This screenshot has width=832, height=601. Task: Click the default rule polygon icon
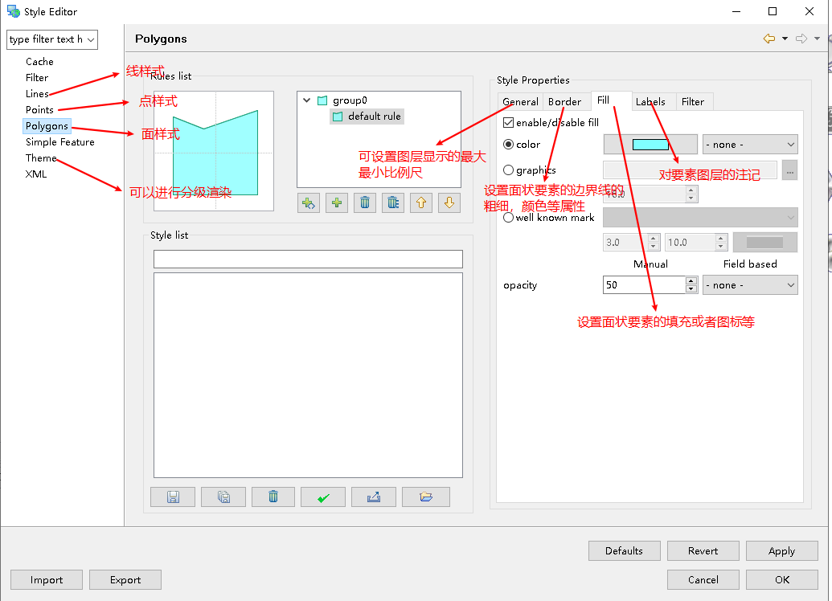[x=338, y=117]
